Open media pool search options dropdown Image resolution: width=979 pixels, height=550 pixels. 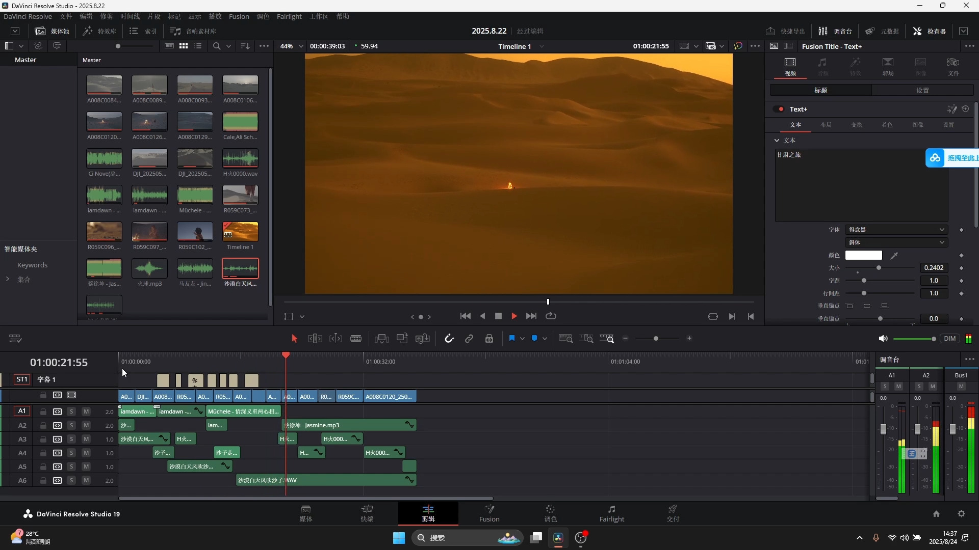coord(228,46)
